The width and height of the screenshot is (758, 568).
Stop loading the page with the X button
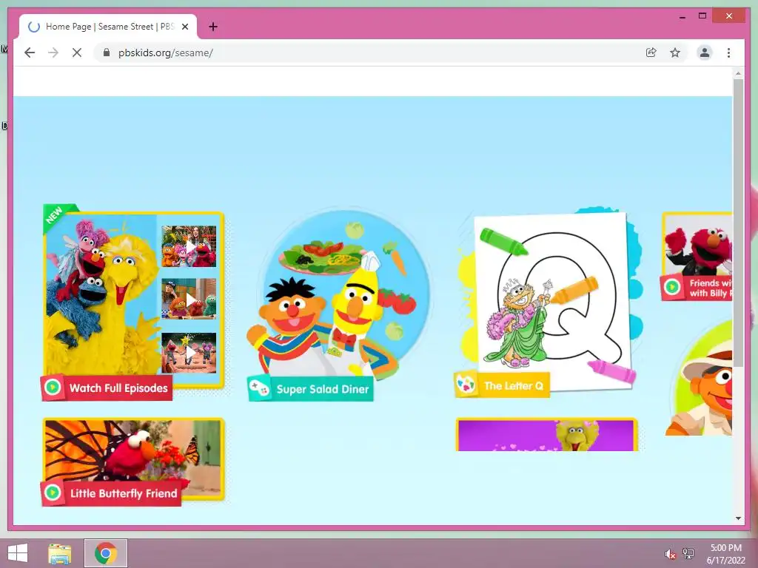(x=77, y=53)
